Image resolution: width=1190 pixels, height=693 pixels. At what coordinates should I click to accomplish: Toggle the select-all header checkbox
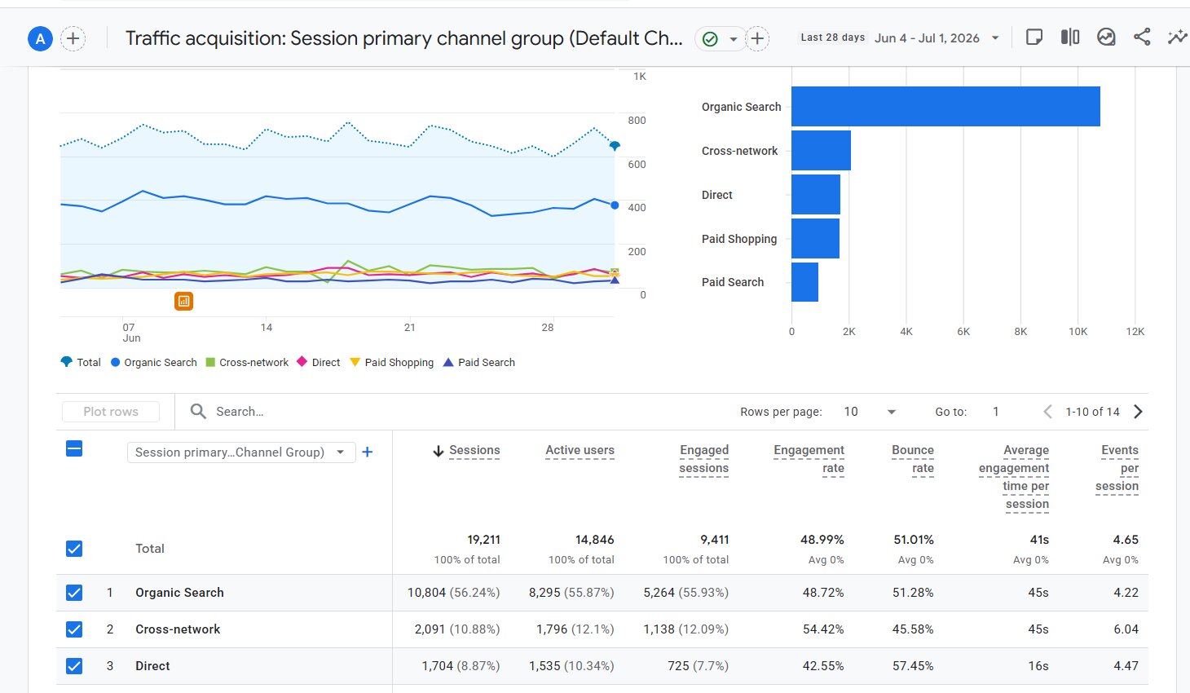tap(74, 448)
